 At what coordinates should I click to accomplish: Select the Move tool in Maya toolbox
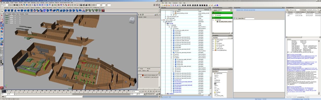(x=2, y=25)
